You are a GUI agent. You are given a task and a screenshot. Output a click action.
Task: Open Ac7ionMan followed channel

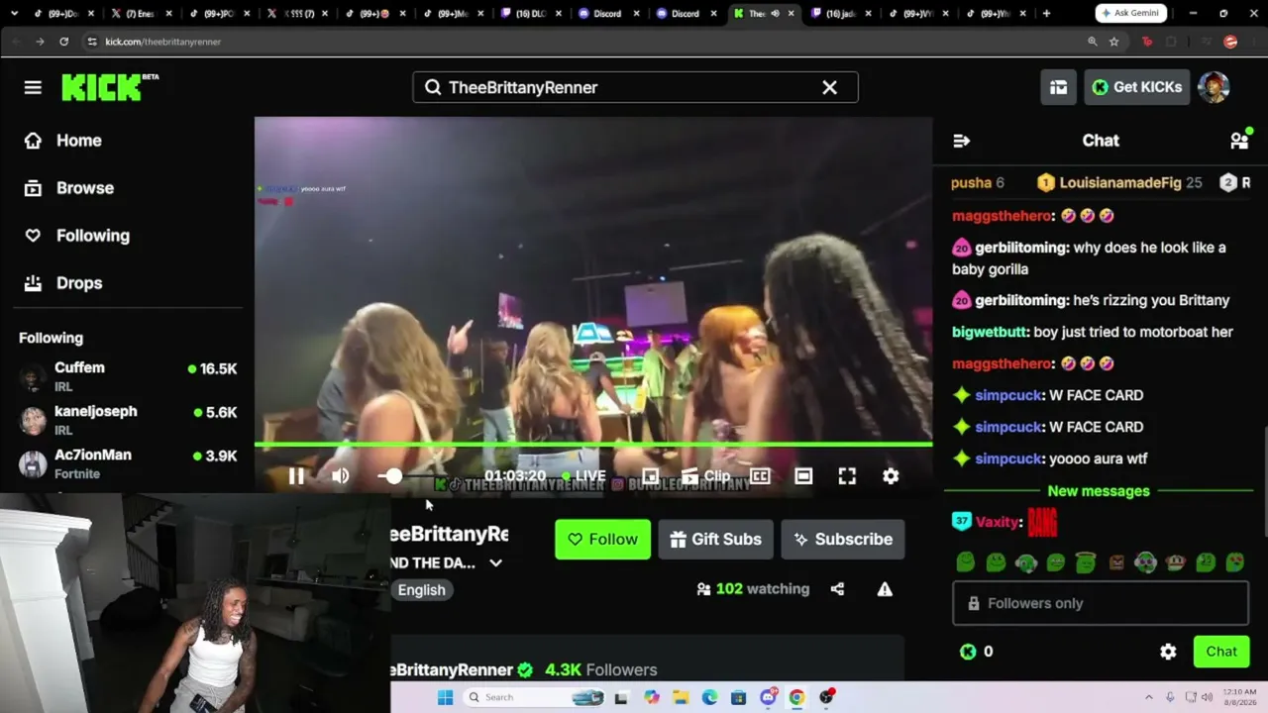[128, 463]
